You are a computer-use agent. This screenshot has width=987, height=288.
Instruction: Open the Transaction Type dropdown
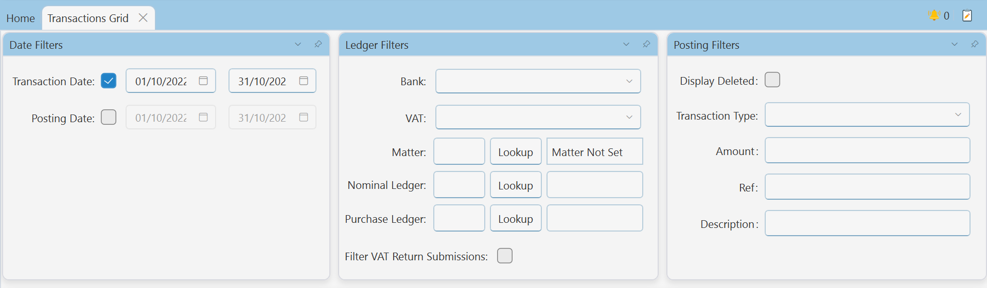pos(867,114)
